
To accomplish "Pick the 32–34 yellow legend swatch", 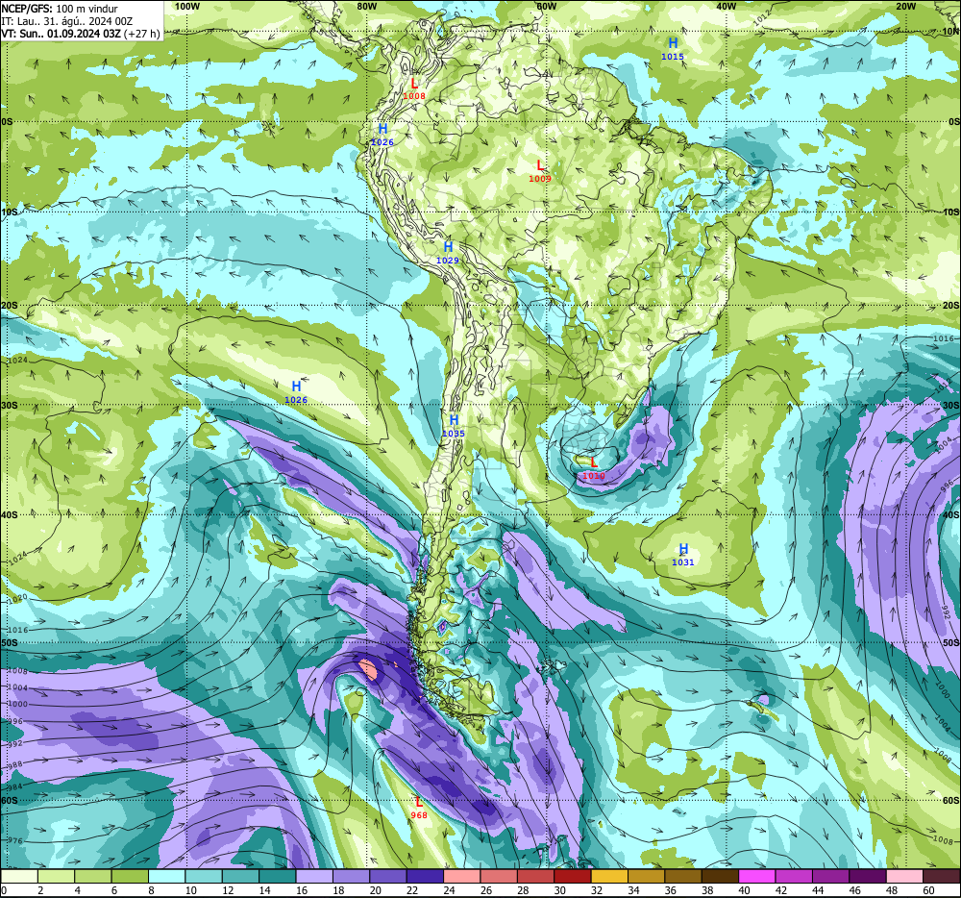I will click(610, 876).
